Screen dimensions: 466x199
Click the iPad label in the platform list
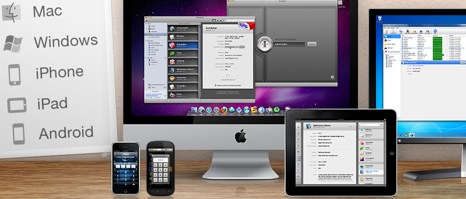52,103
